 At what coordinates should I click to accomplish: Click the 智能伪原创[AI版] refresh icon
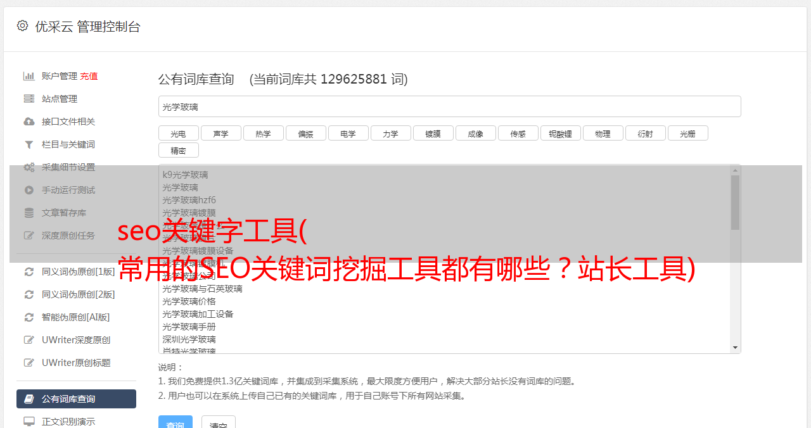pyautogui.click(x=29, y=317)
